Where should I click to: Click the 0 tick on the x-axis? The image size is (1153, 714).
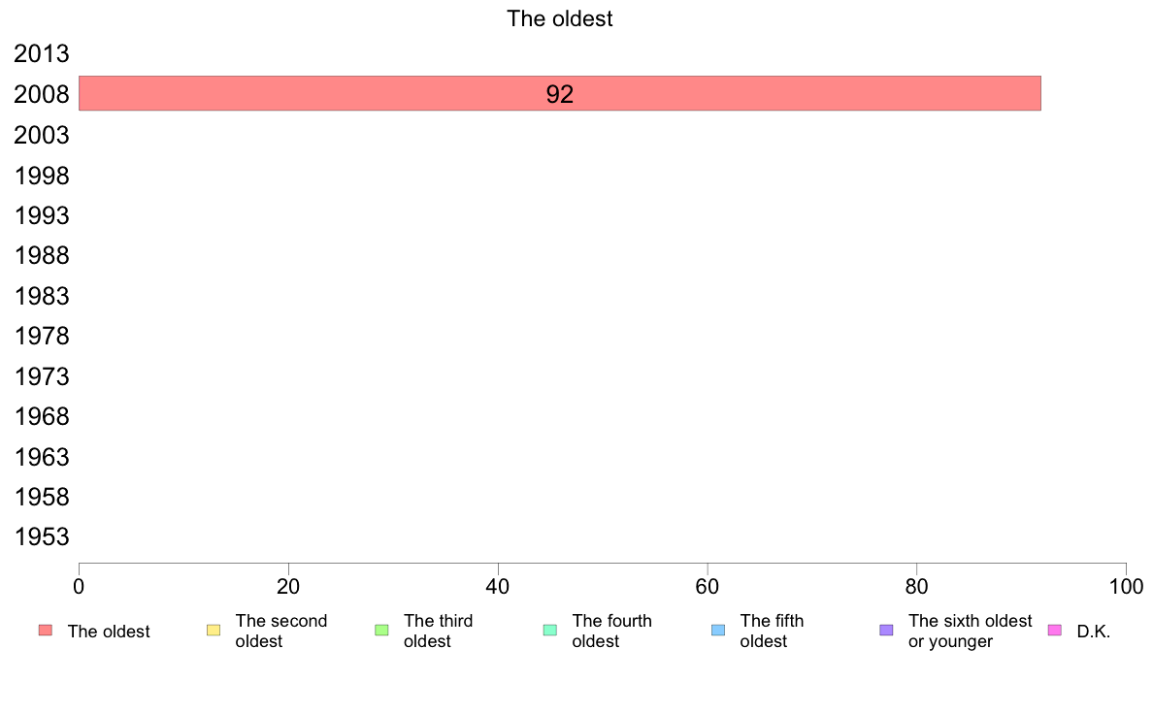[79, 586]
